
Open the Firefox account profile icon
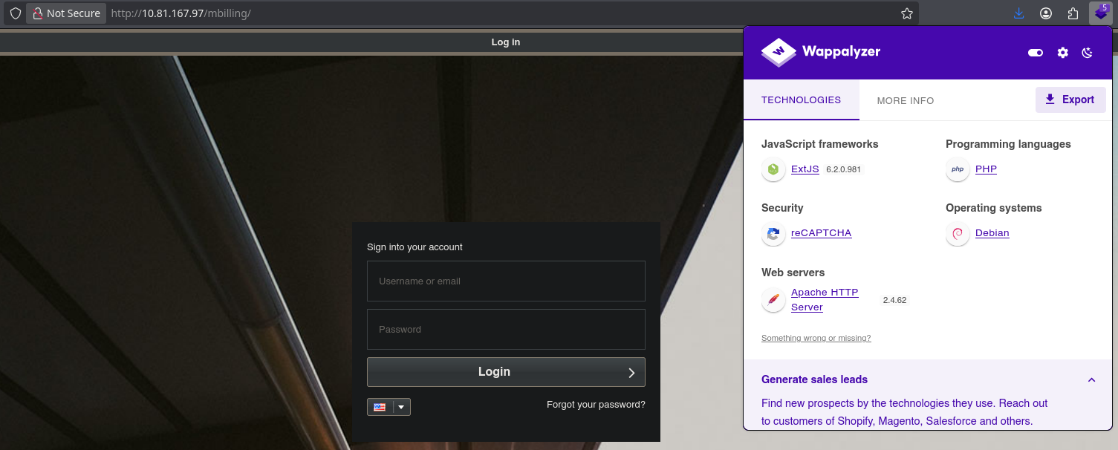click(1046, 13)
